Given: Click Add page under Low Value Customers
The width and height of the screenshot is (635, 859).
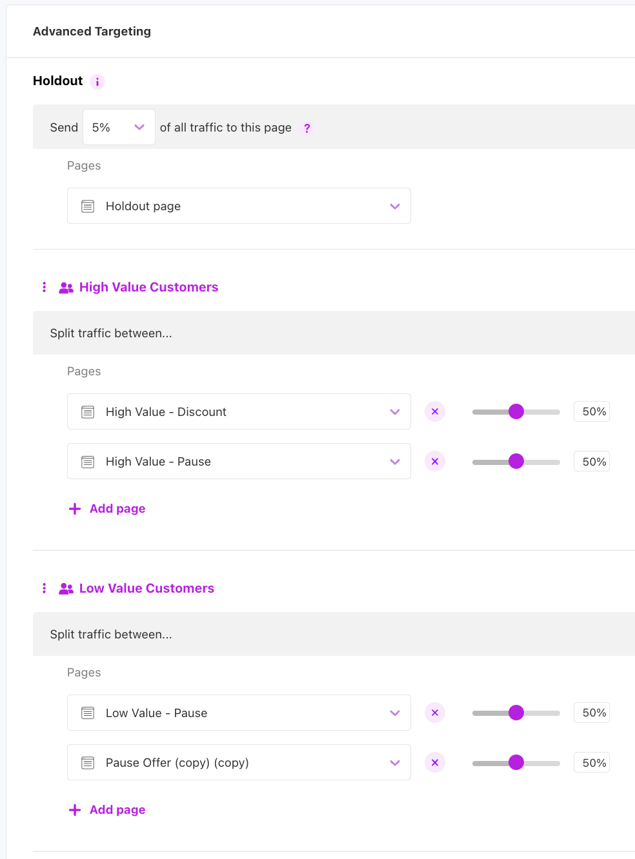Looking at the screenshot, I should pyautogui.click(x=107, y=810).
